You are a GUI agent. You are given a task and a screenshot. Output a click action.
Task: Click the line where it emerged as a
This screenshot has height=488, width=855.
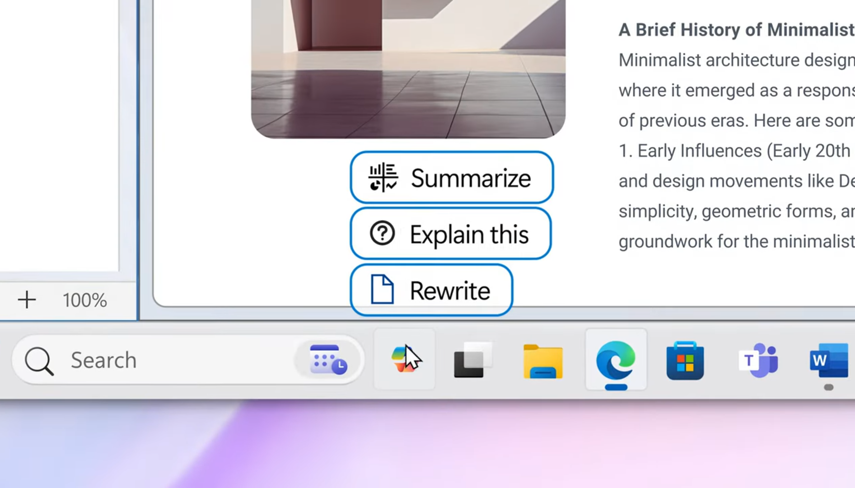(x=736, y=90)
